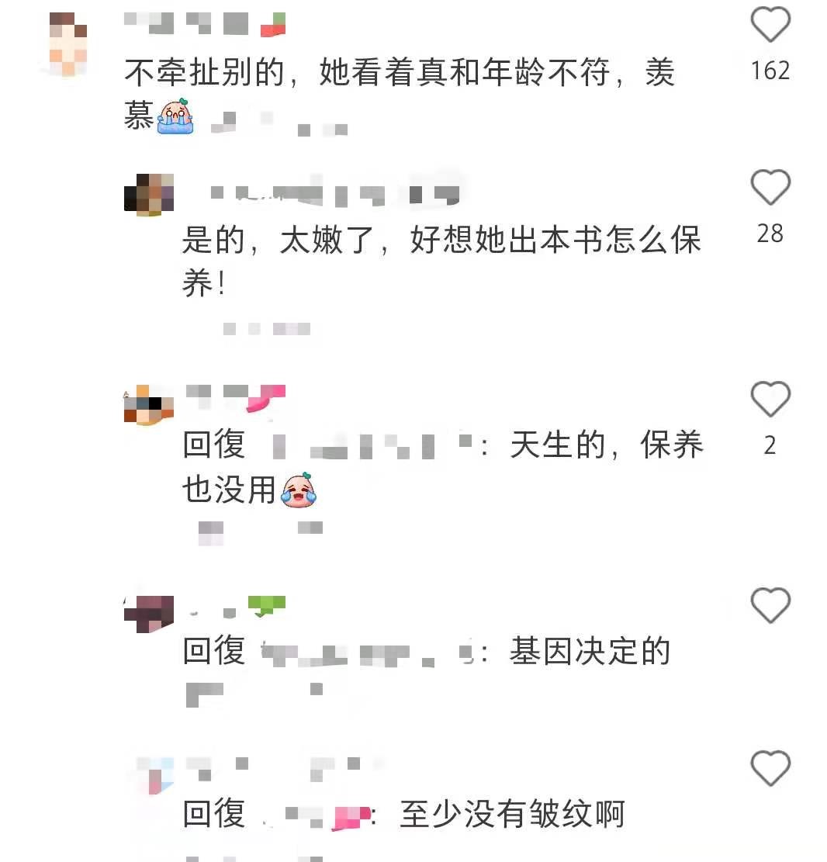
Task: Select the comment text 不牵扯别的，她看着真和年龄不符
Action: coord(367,72)
